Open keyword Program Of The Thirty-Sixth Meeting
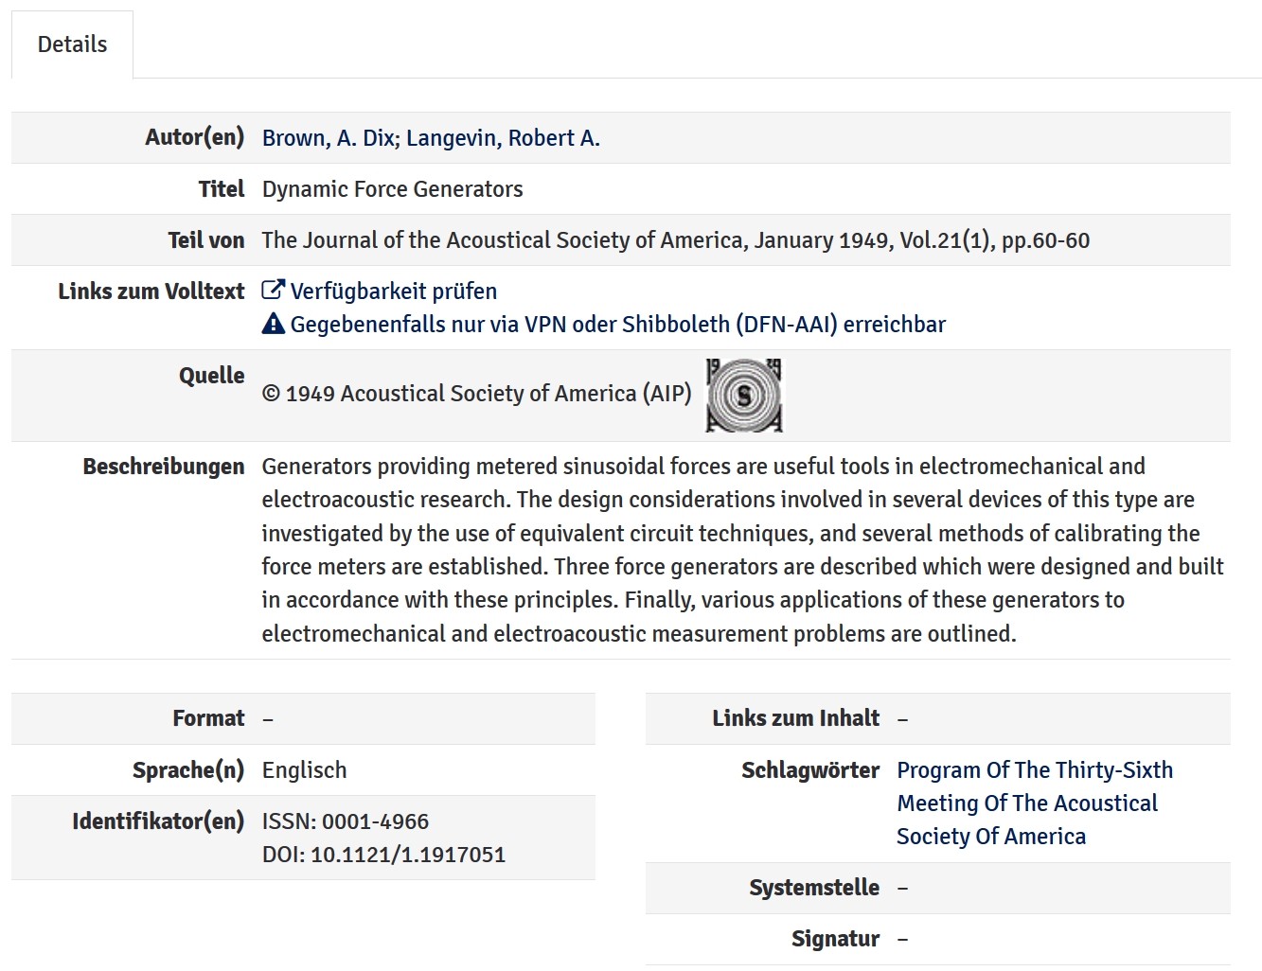The width and height of the screenshot is (1262, 971). coord(1034,803)
